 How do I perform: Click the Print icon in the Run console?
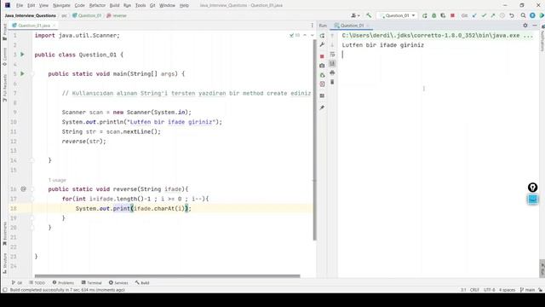pos(332,72)
